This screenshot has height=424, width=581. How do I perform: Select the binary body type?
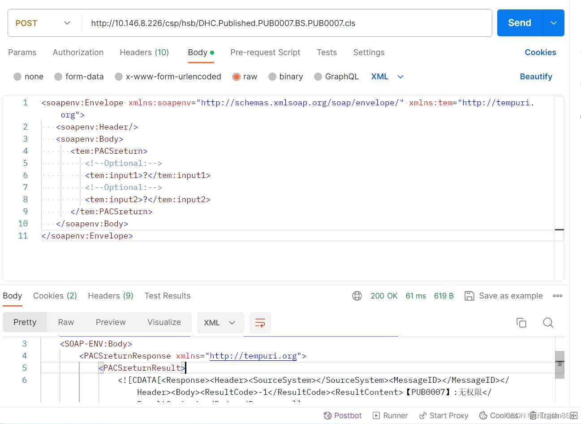[286, 77]
